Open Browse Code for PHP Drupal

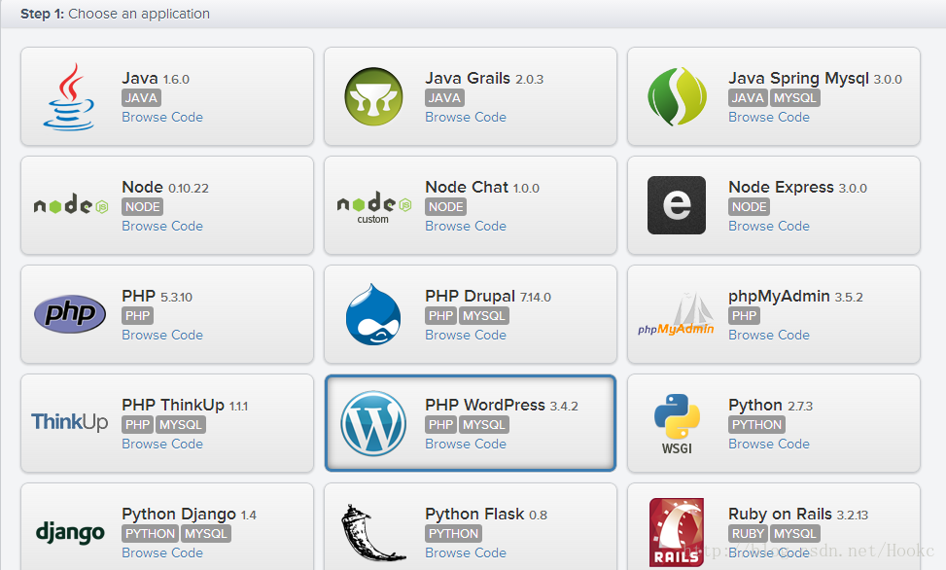coord(466,335)
